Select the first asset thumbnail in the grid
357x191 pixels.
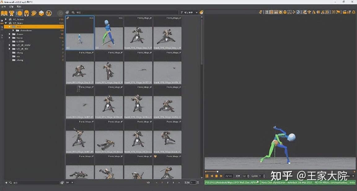(x=80, y=33)
